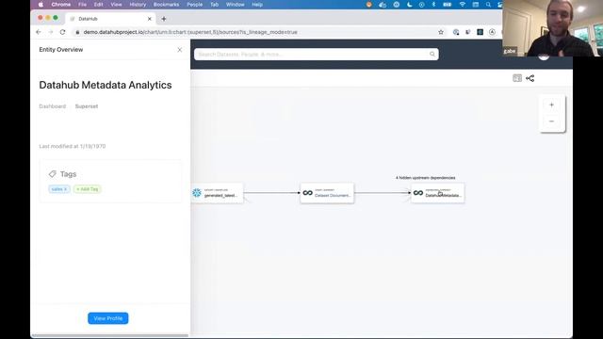Select the Datahub Metadata dashboard node
The image size is (603, 339).
point(437,193)
